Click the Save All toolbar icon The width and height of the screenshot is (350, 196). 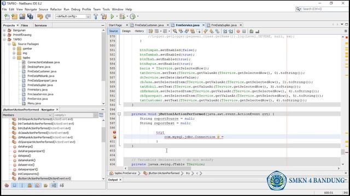30,16
